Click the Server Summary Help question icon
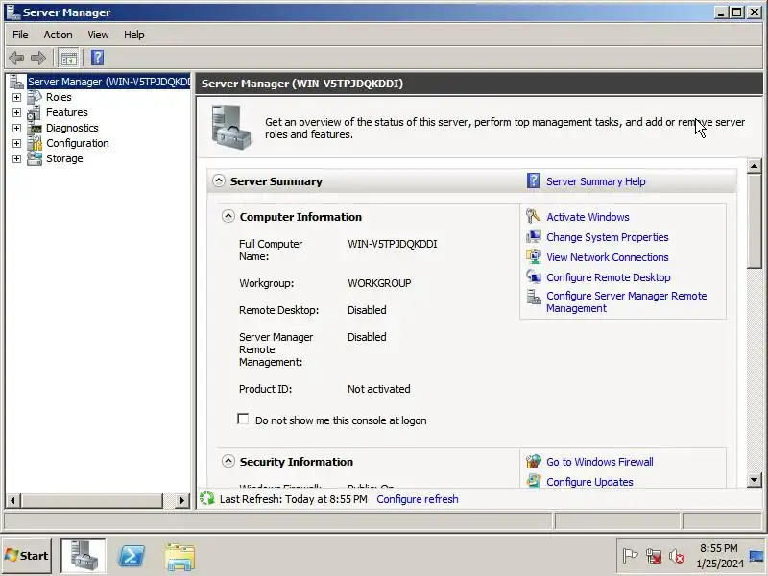This screenshot has height=576, width=768. (x=533, y=180)
